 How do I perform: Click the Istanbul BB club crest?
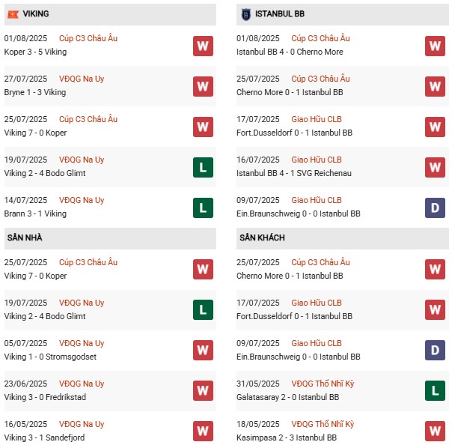point(245,14)
